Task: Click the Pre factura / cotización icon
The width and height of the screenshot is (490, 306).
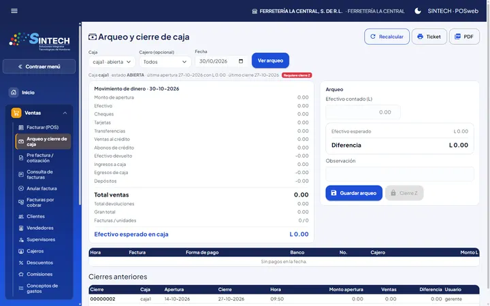Action: [21, 158]
